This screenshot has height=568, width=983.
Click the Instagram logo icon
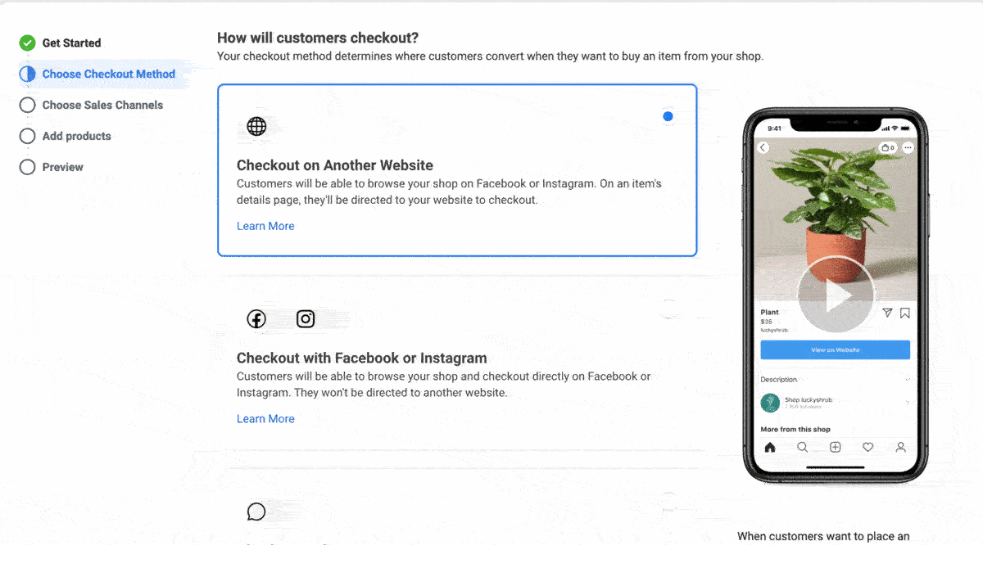tap(306, 319)
